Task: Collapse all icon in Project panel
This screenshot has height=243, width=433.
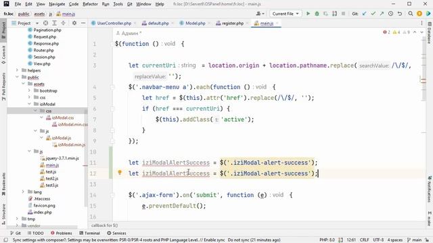Action: 63,23
